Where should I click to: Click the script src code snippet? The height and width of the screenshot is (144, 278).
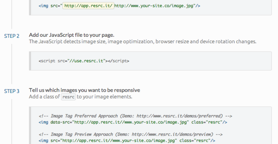pyautogui.click(x=84, y=61)
